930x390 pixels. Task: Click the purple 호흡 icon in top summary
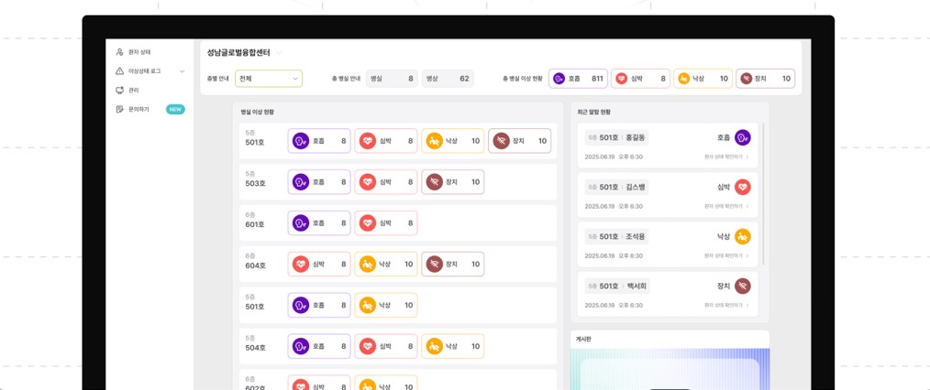click(559, 79)
